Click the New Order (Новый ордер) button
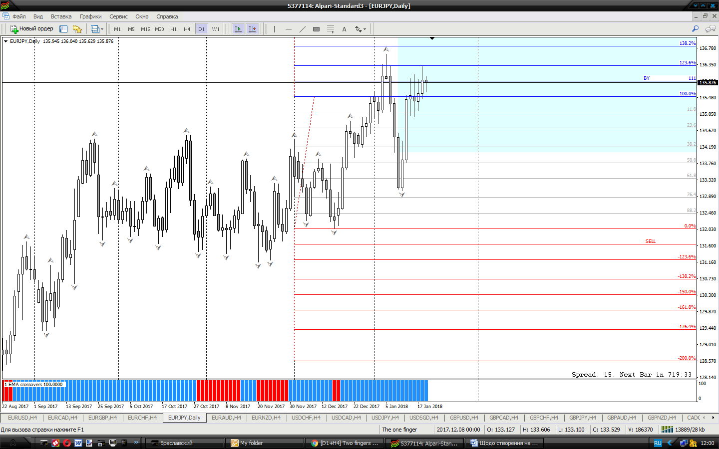The image size is (719, 449). [32, 29]
